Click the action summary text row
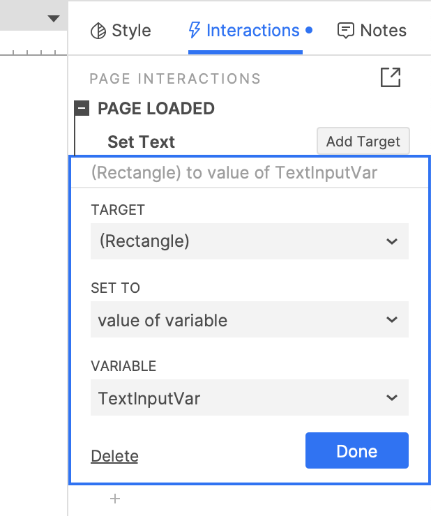Viewport: 431px width, 516px height. [x=234, y=172]
